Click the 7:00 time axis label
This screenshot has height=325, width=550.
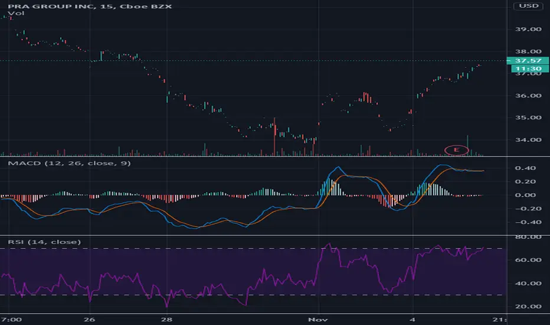point(11,319)
